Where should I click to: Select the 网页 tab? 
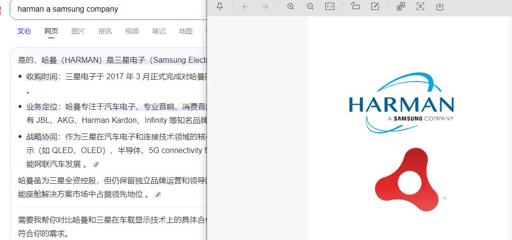(x=51, y=31)
